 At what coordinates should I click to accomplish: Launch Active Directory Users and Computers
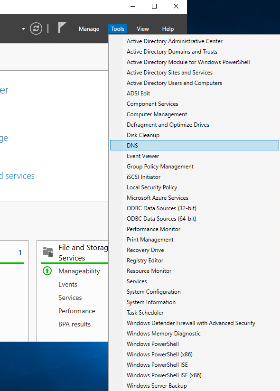174,83
